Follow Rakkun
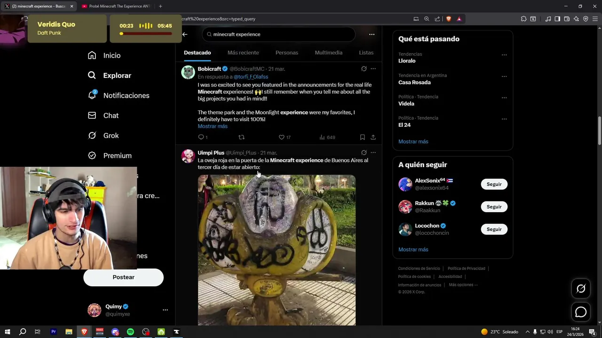602x338 pixels. point(494,207)
